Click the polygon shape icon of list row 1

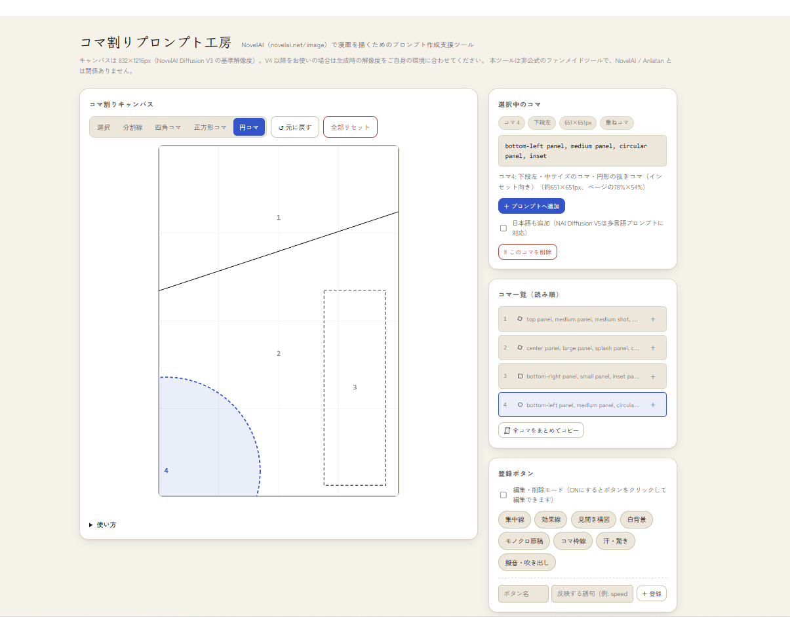pos(520,319)
